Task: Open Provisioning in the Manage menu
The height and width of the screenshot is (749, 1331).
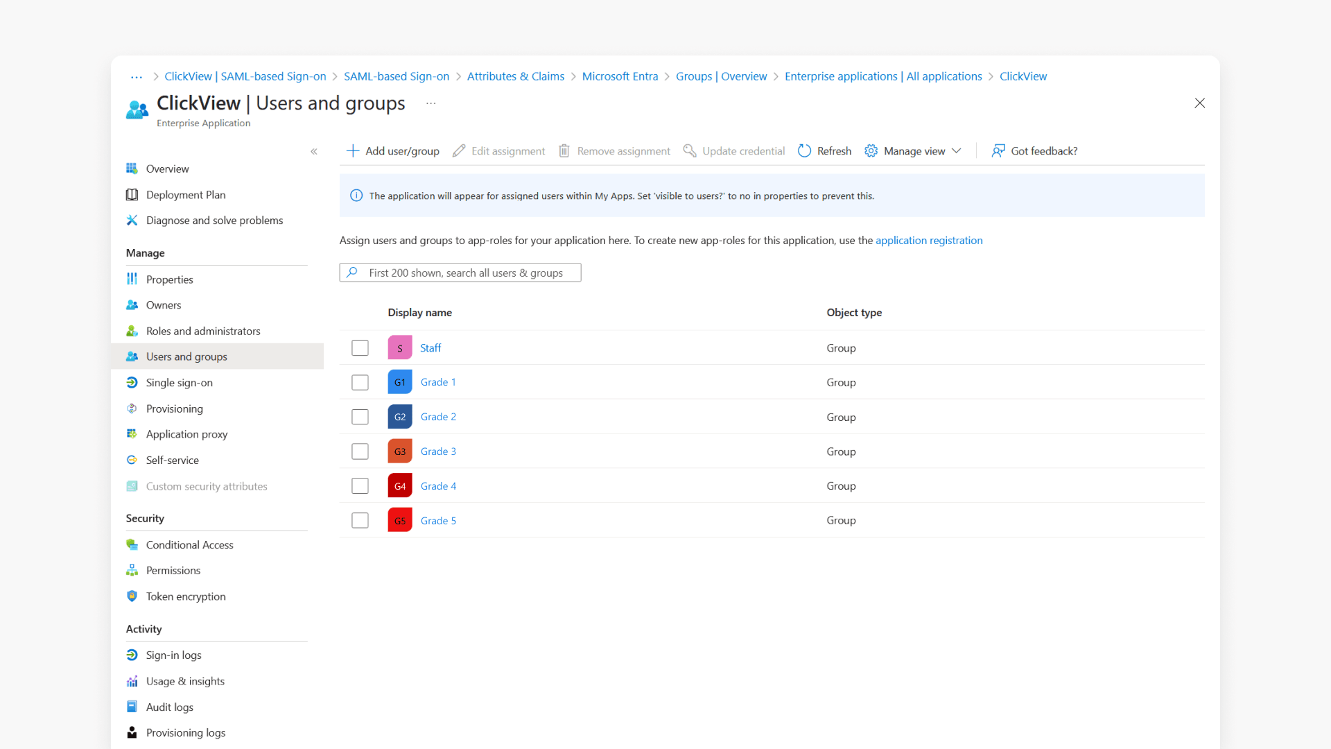Action: click(x=174, y=408)
